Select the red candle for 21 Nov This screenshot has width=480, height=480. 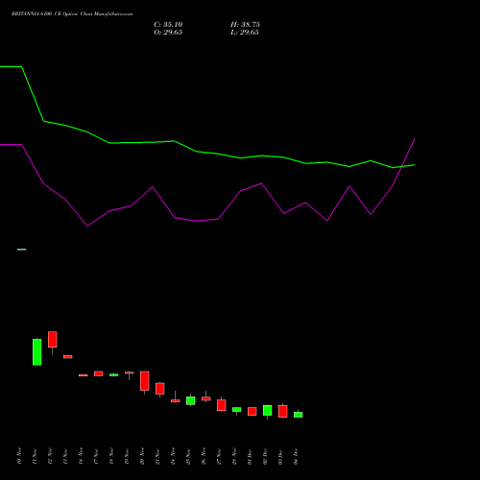click(160, 389)
